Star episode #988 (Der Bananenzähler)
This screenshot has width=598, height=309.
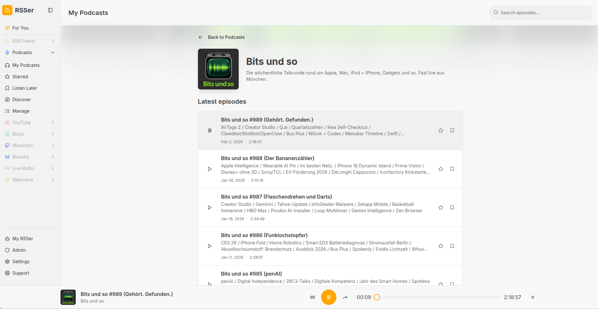[441, 169]
